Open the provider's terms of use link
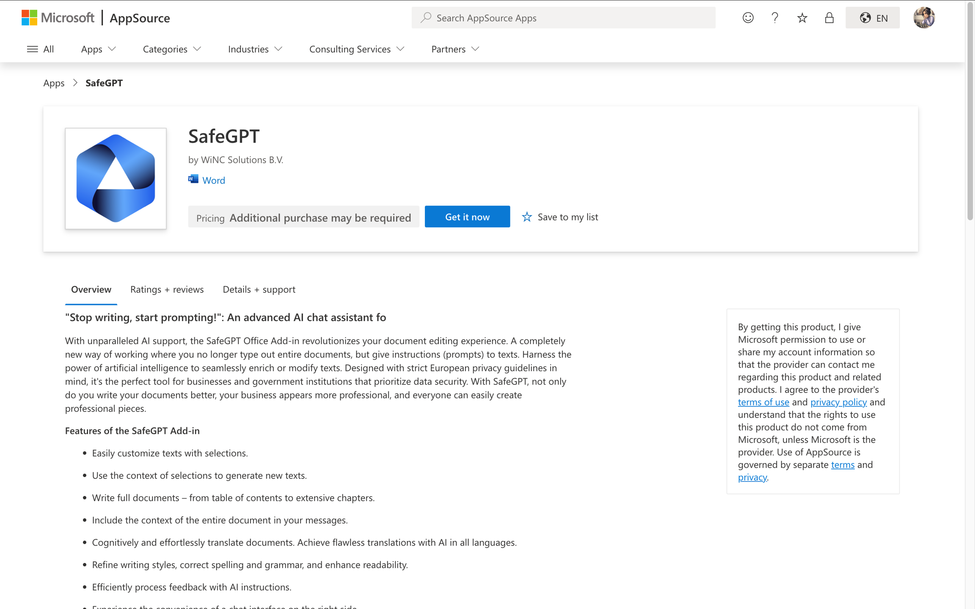The width and height of the screenshot is (975, 609). 763,402
